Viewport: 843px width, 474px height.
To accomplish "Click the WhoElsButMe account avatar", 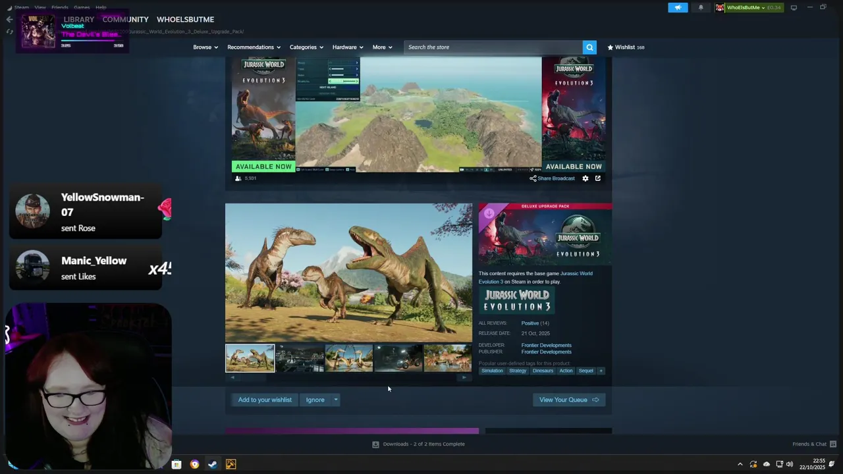I will click(720, 7).
